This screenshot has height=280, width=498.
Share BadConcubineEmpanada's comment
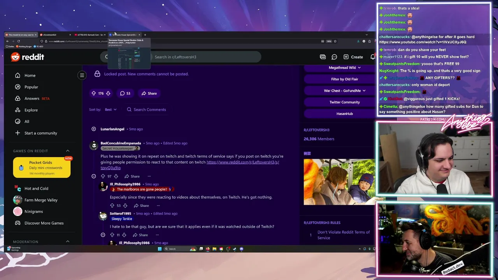132,176
